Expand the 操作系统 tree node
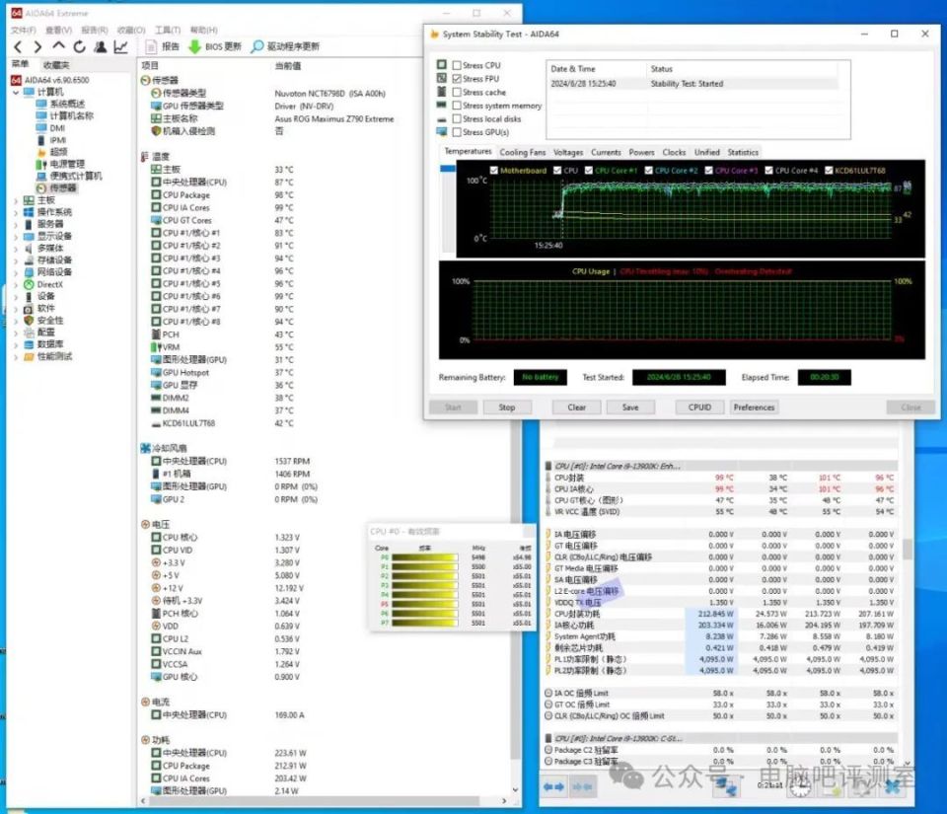 tap(16, 212)
